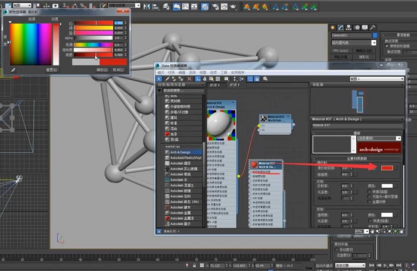Viewport: 417px width, 271px height.
Task: Click the Reset button in color selector
Action: coord(52,70)
